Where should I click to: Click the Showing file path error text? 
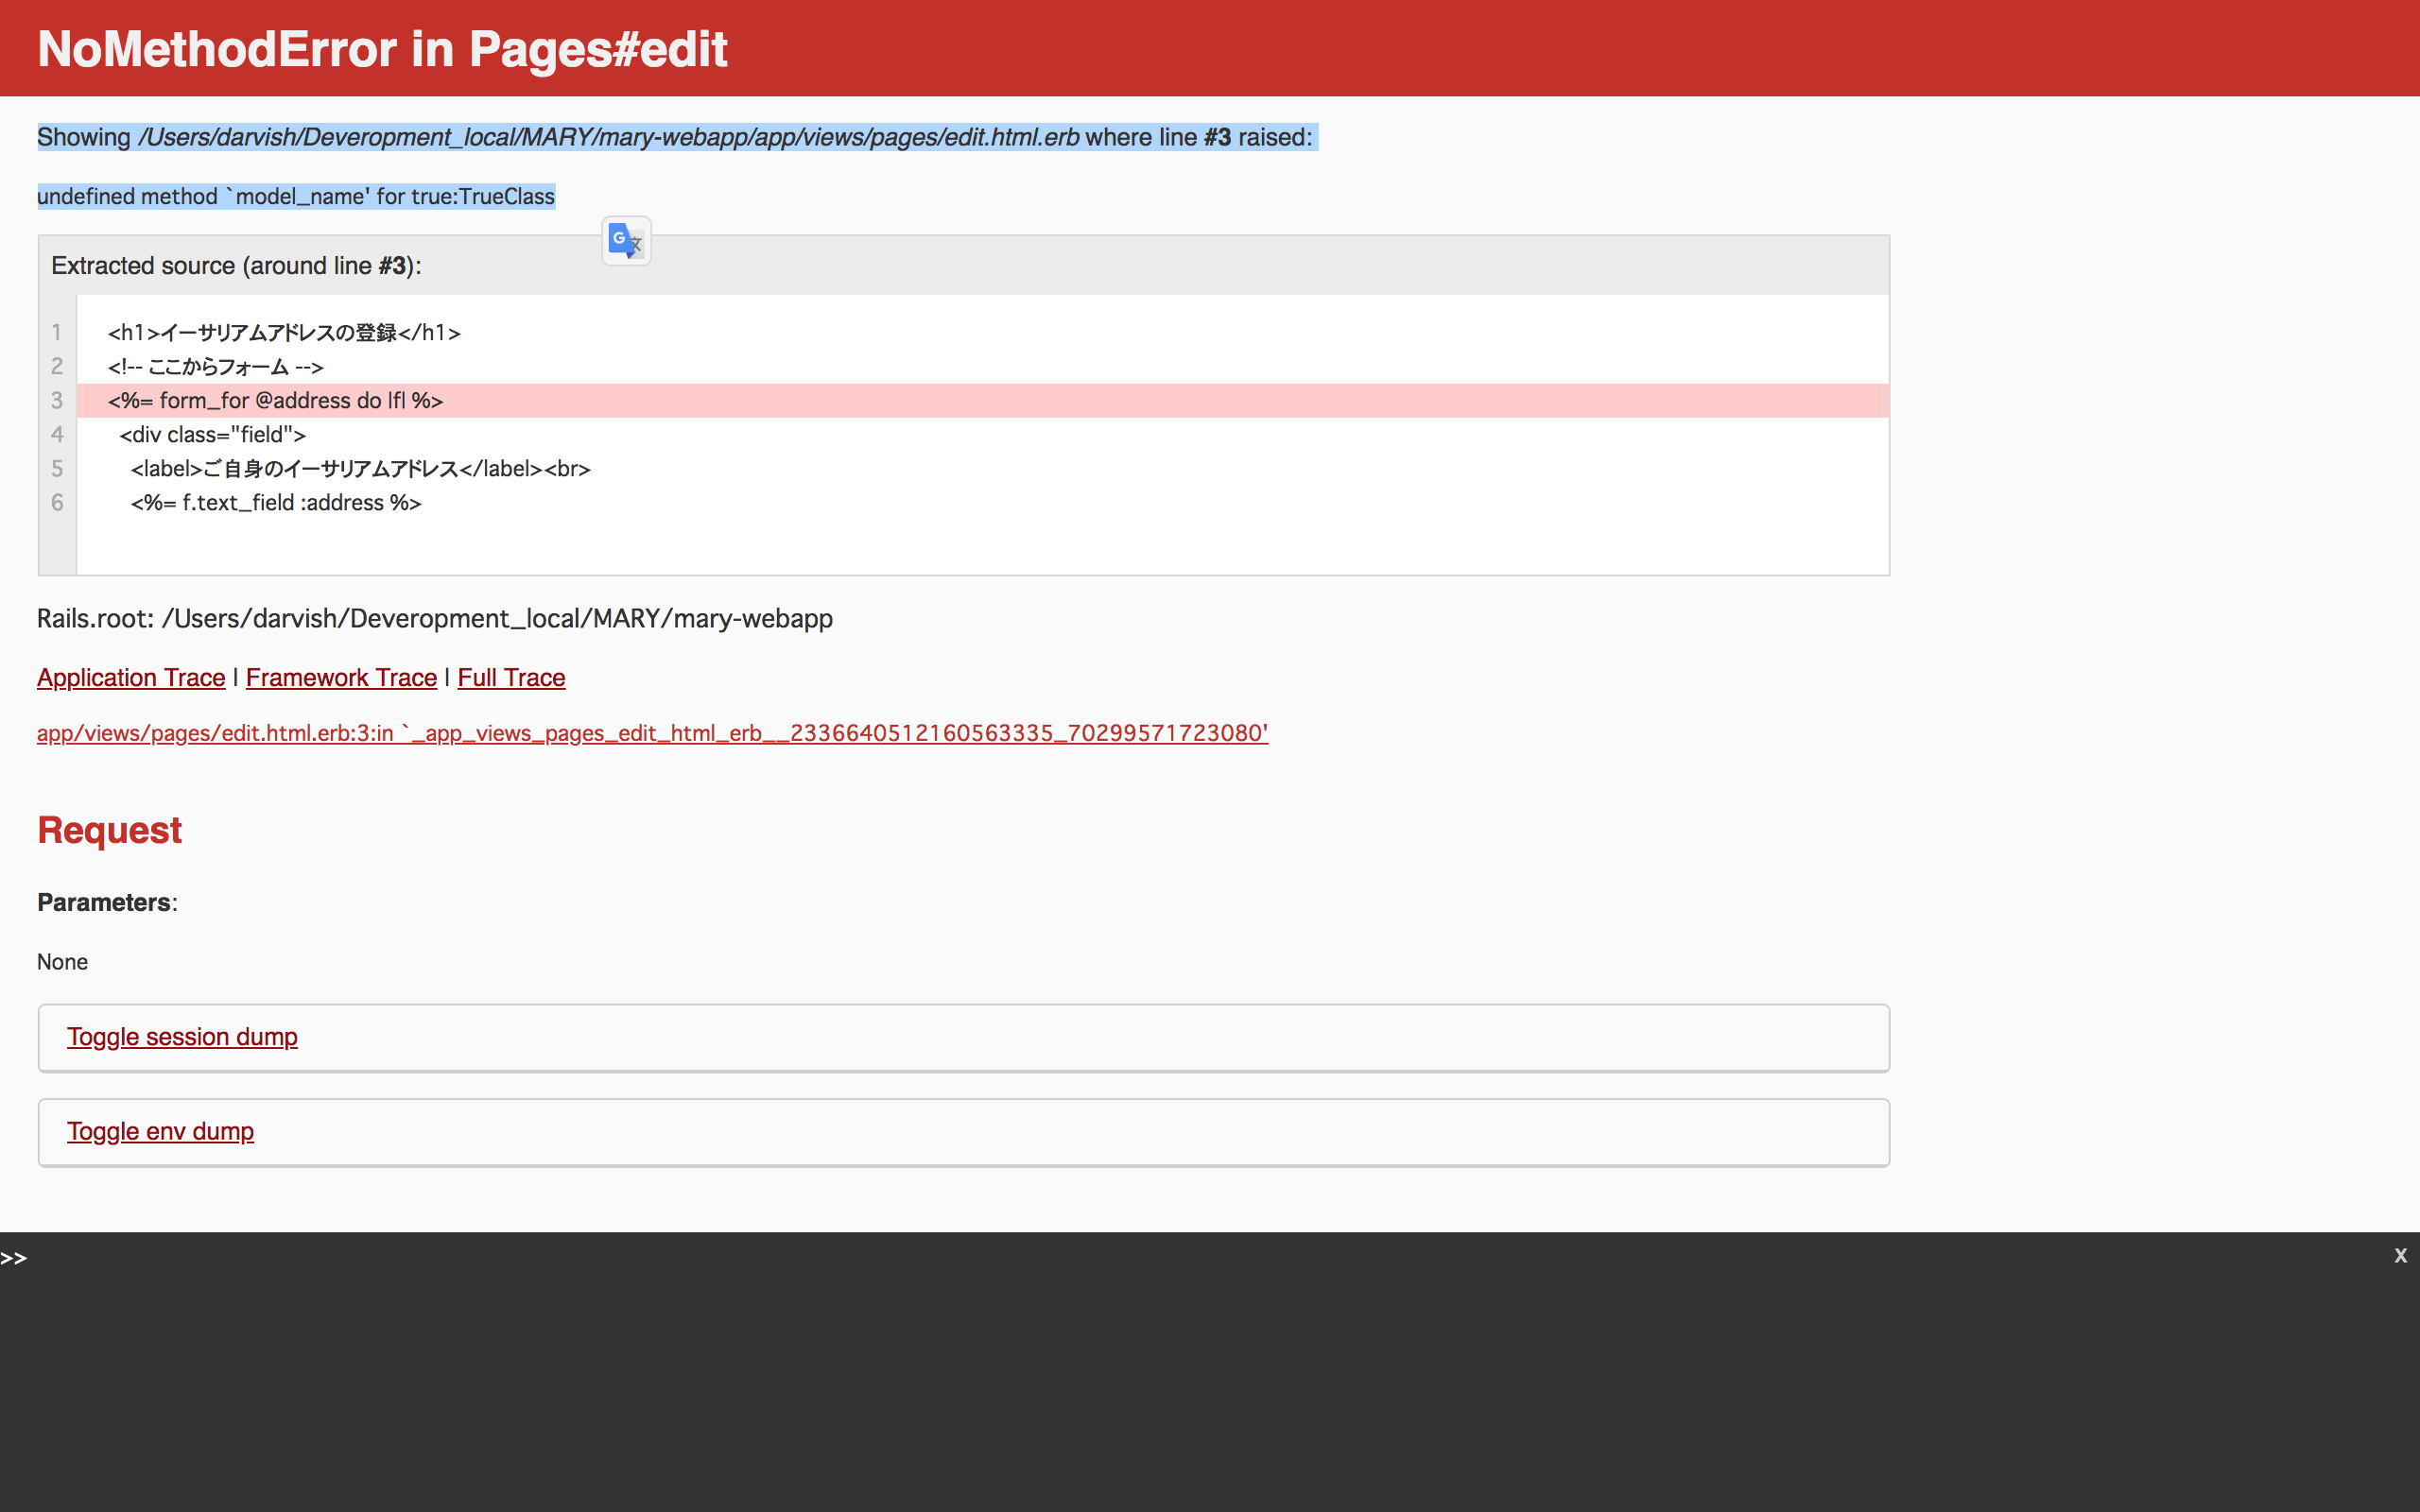(674, 137)
